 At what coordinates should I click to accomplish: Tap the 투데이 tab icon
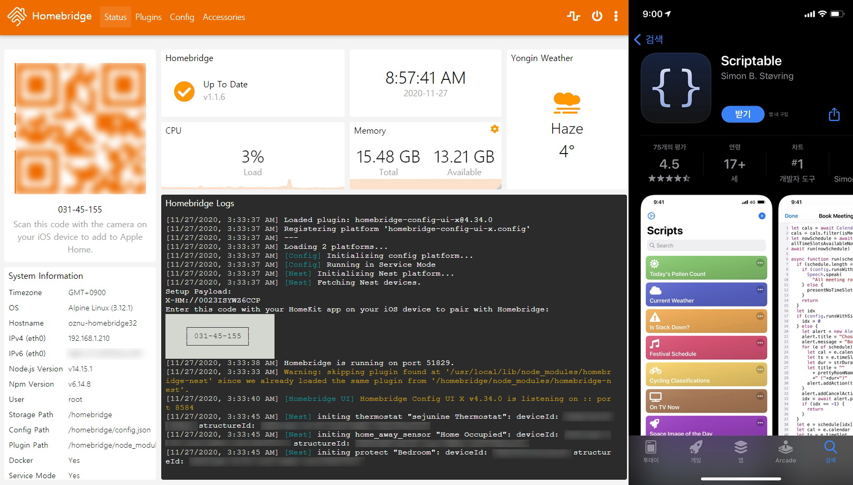[x=651, y=451]
